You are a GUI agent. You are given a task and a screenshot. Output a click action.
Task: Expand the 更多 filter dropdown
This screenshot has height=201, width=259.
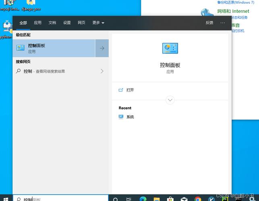(x=98, y=23)
